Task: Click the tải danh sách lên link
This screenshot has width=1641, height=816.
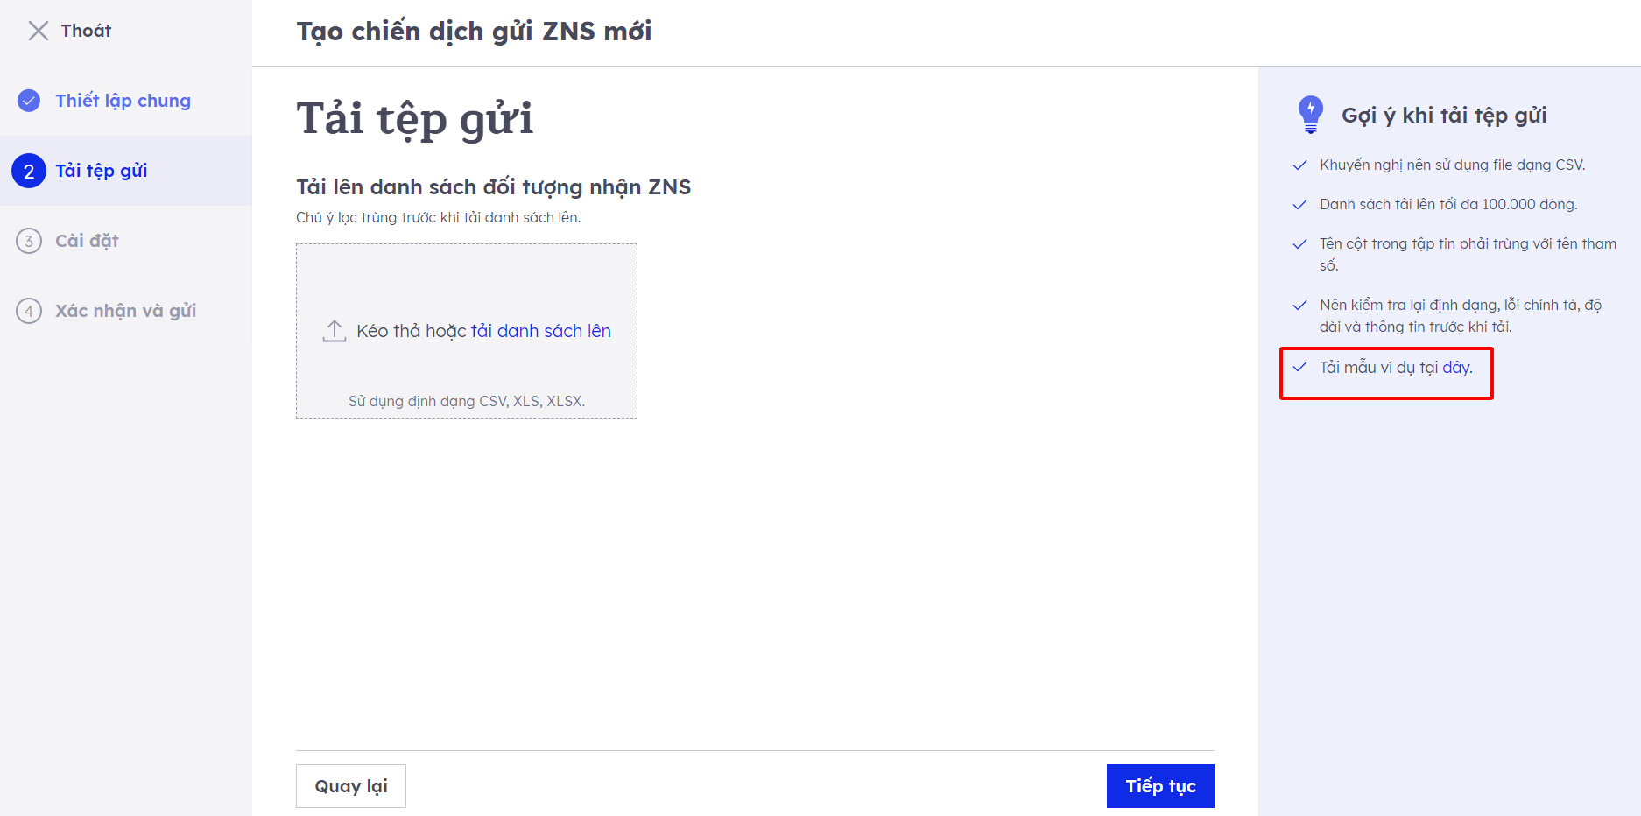Action: click(541, 331)
